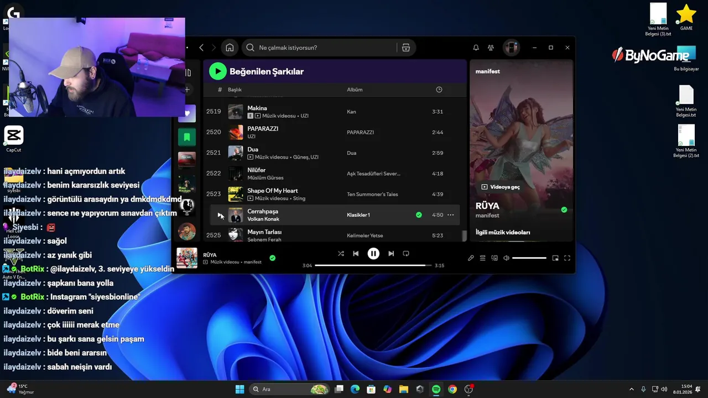
Task: Skip to the next track
Action: (x=391, y=253)
